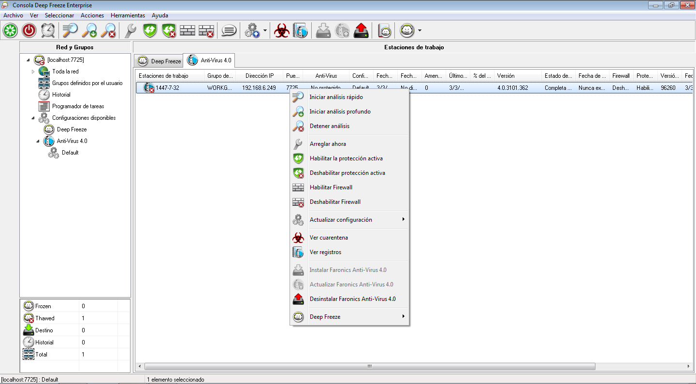Choose Iniciar análisis profundo in context menu

[349, 112]
